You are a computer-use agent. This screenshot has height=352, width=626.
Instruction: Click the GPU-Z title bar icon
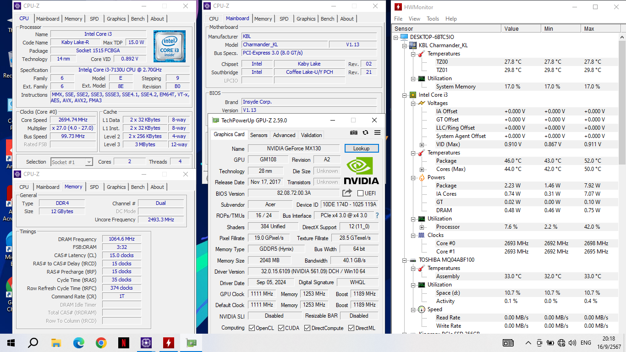pos(216,121)
